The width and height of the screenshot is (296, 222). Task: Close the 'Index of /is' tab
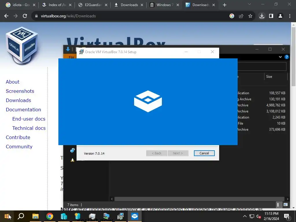click(70, 5)
